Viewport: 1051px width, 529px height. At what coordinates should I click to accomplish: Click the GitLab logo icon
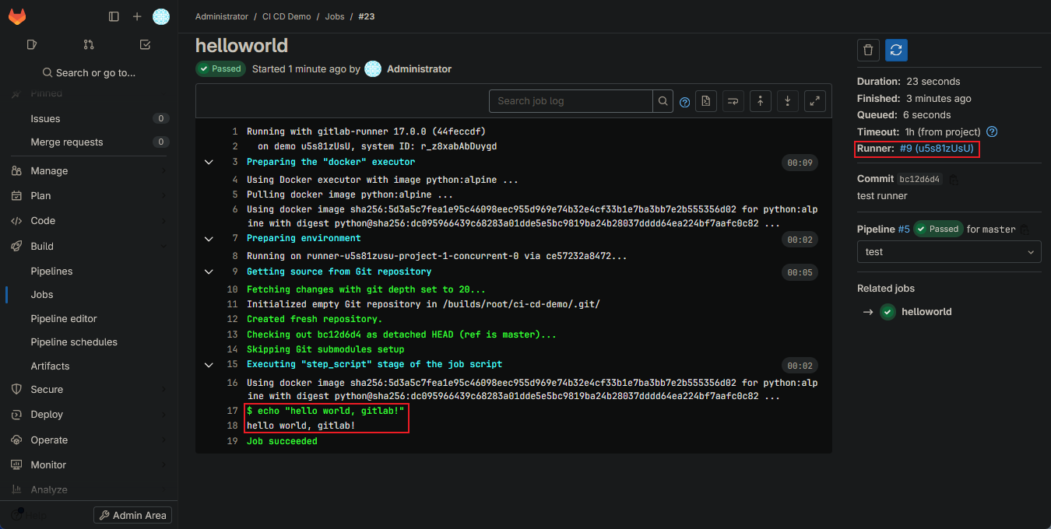coord(16,16)
